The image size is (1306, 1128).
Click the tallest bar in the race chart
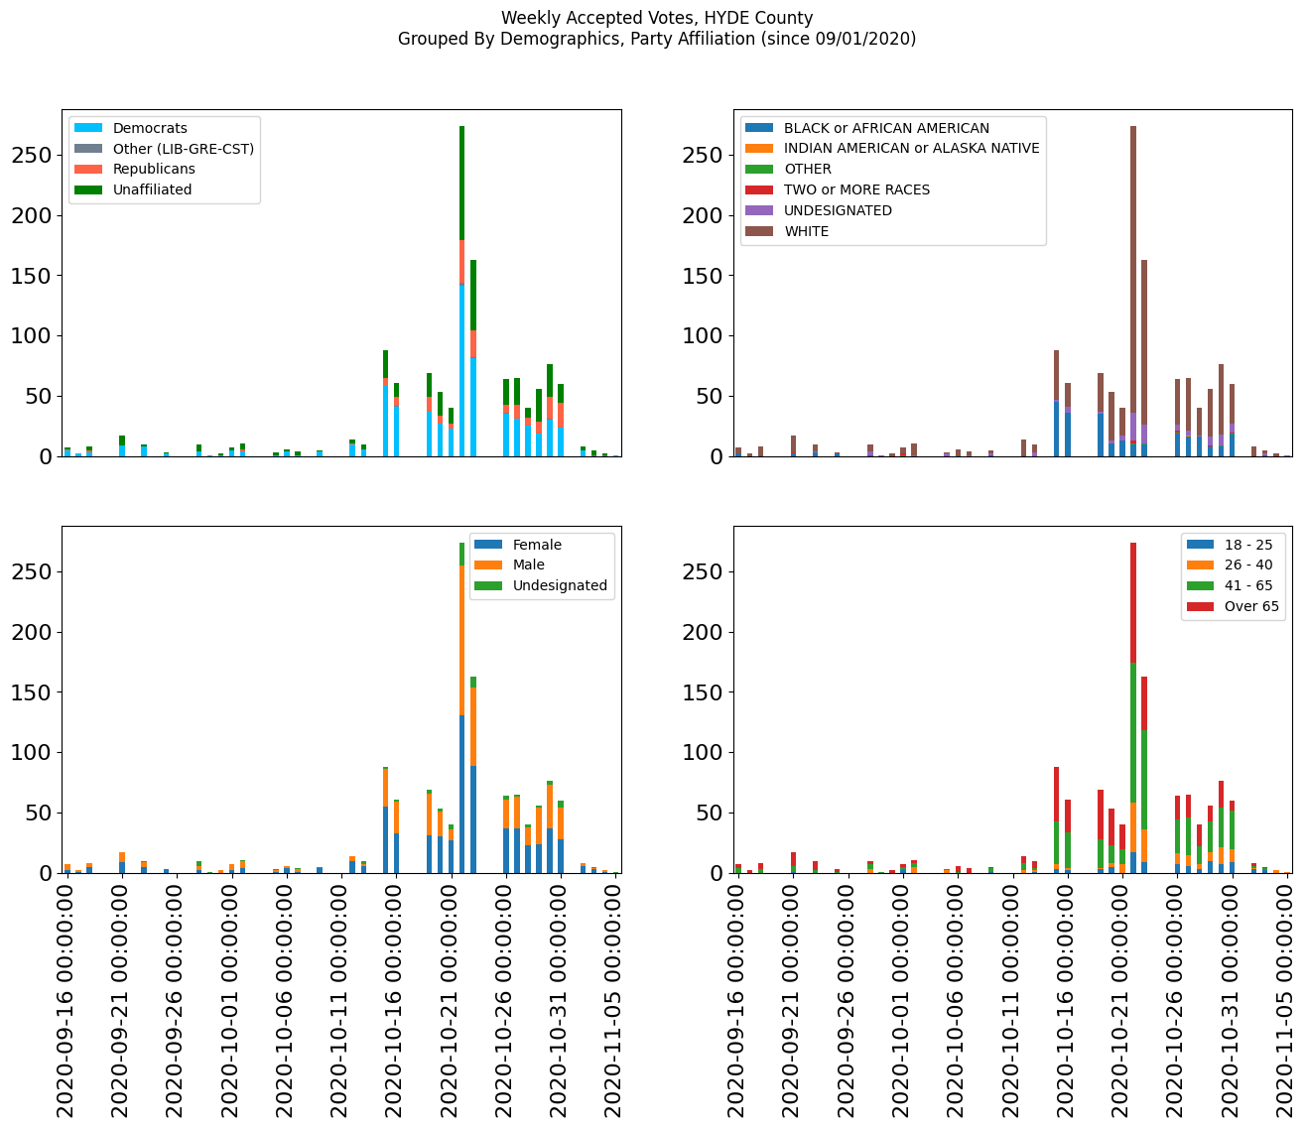coord(1133,291)
